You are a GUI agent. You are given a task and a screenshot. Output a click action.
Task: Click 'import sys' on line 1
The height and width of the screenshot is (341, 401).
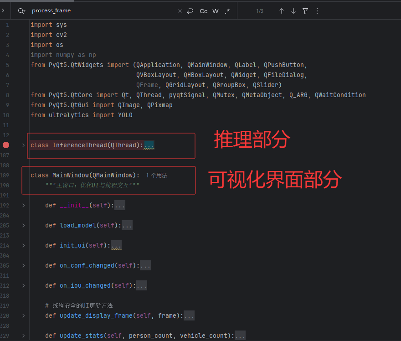click(x=49, y=25)
